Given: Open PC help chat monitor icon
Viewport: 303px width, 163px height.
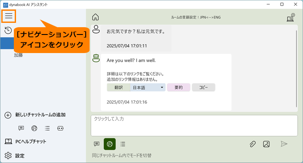Looking at the screenshot, I should (x=8, y=141).
